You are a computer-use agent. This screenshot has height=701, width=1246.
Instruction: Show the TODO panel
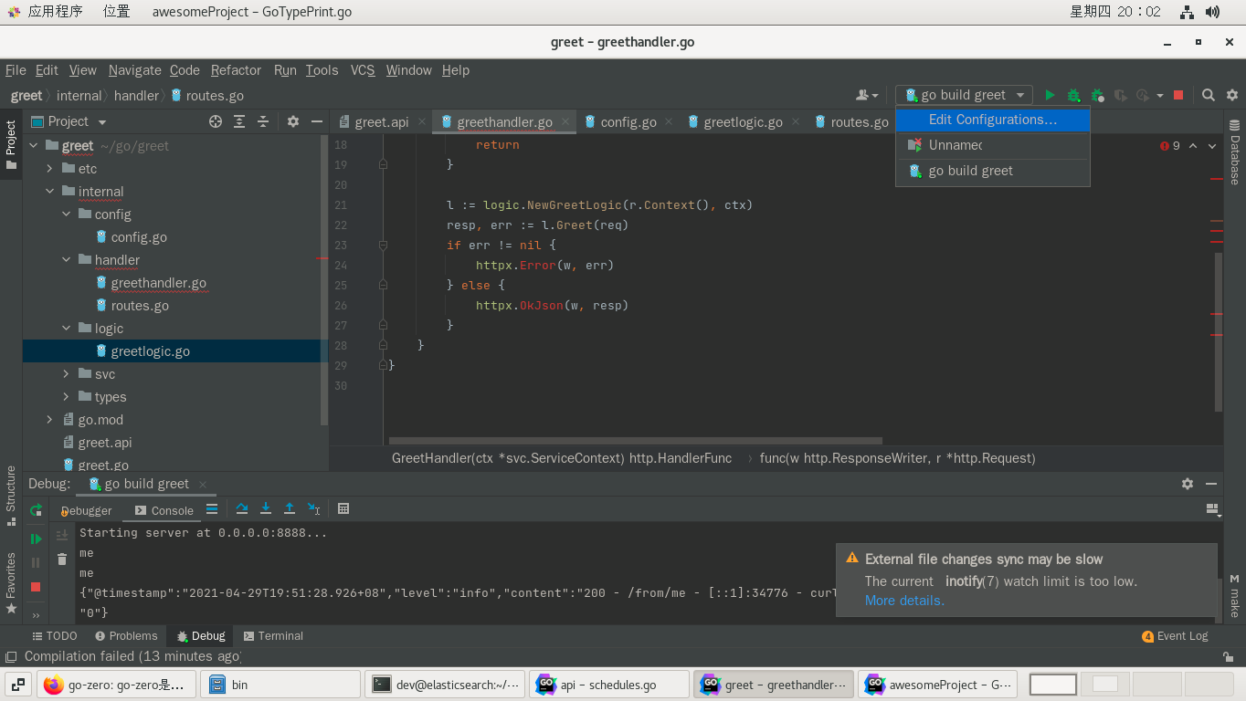coord(55,635)
